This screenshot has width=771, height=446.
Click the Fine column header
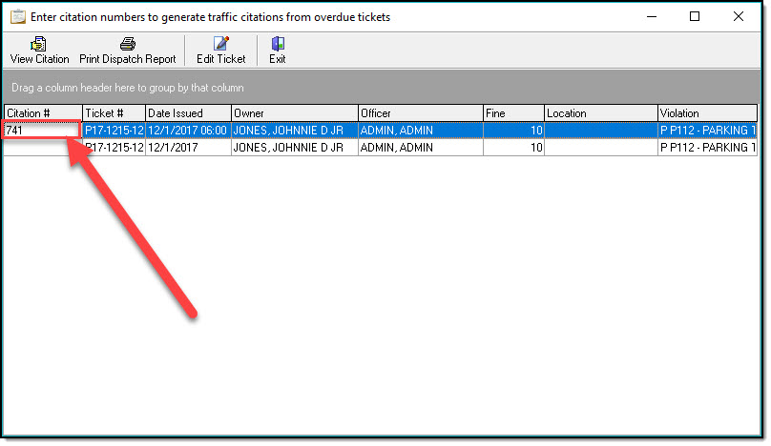[x=512, y=113]
